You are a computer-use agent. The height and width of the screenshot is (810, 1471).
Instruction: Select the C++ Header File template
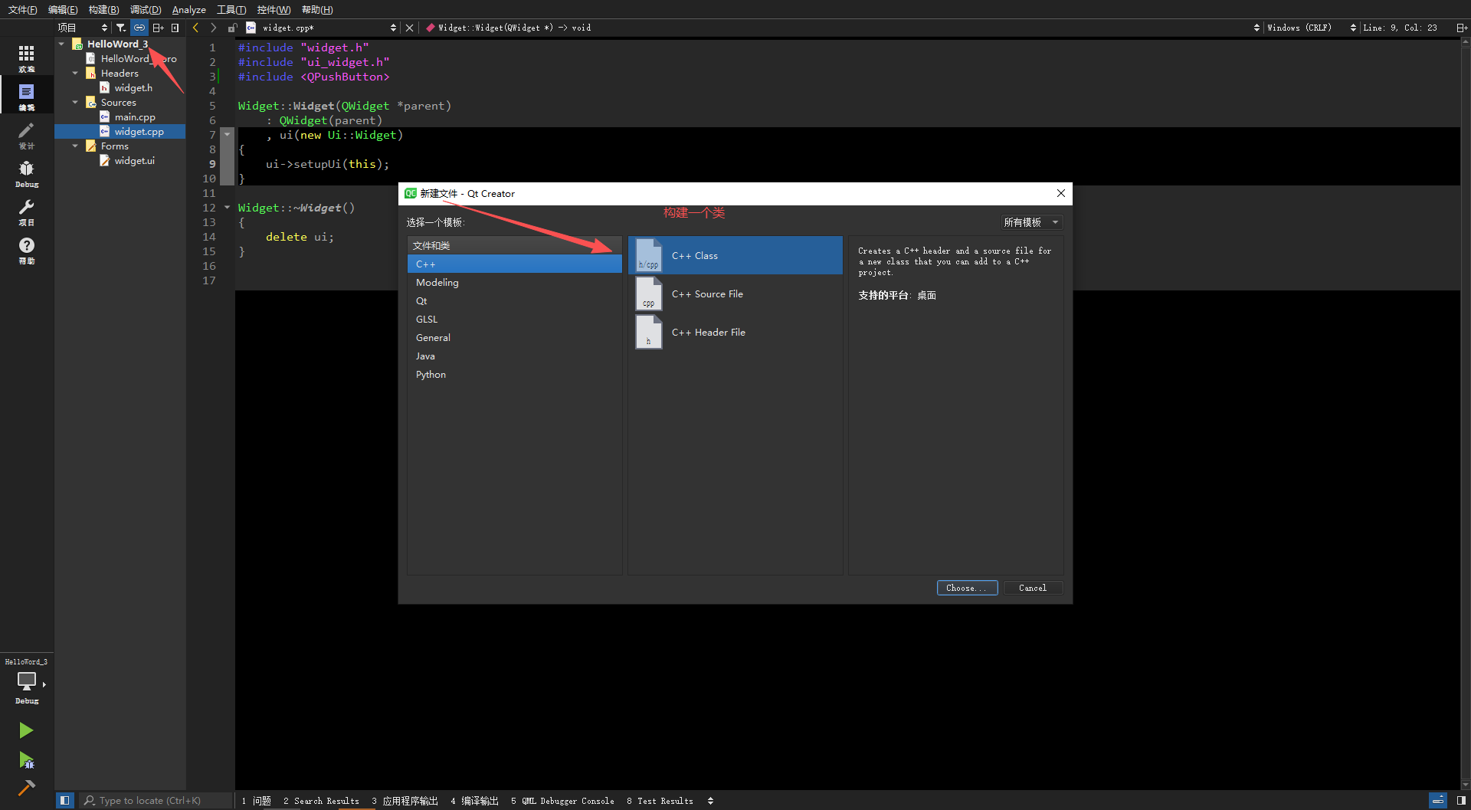[735, 332]
